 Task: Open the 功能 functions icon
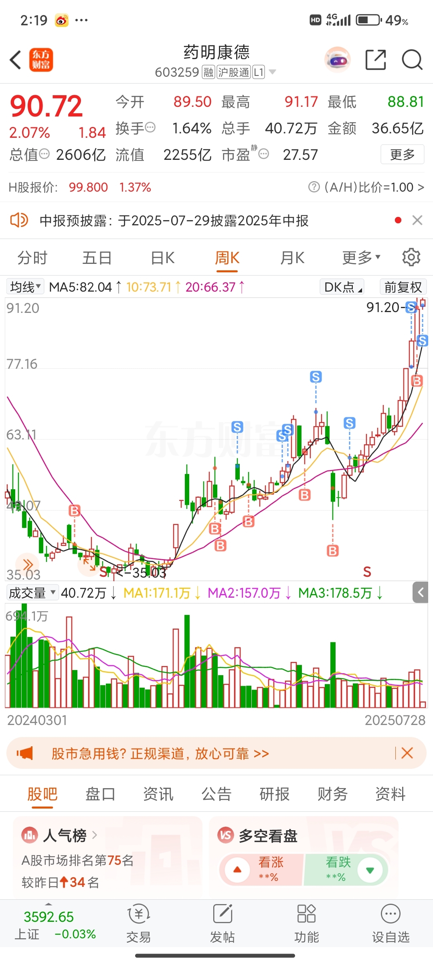(306, 915)
